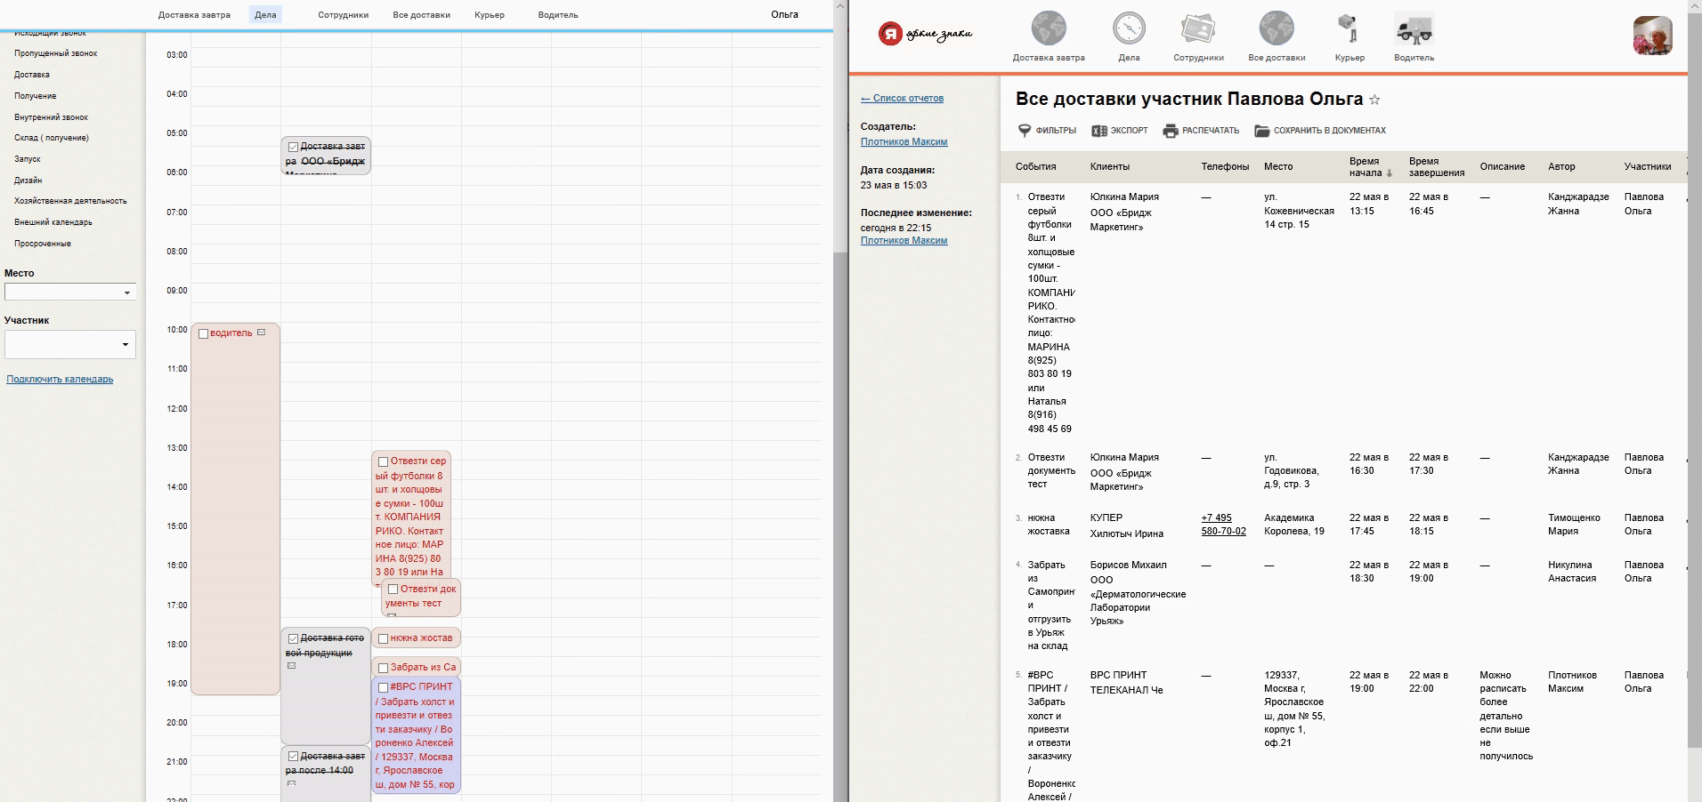Sort by Время начала column arrow
Image resolution: width=1702 pixels, height=802 pixels.
1389,173
